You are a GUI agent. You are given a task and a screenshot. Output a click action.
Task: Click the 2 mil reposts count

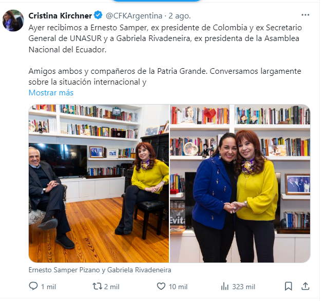tap(111, 287)
